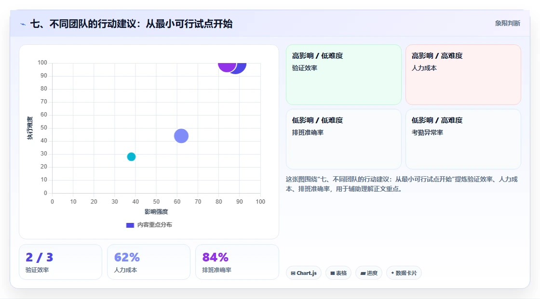The height and width of the screenshot is (299, 540).
Task: Select the teal bubble on chart
Action: point(131,156)
